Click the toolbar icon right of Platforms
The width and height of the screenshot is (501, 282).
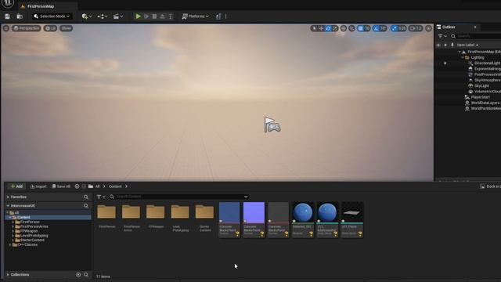(x=218, y=16)
